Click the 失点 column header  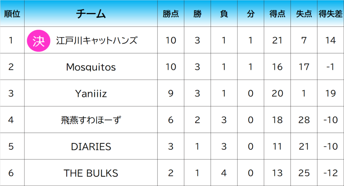coord(304,14)
